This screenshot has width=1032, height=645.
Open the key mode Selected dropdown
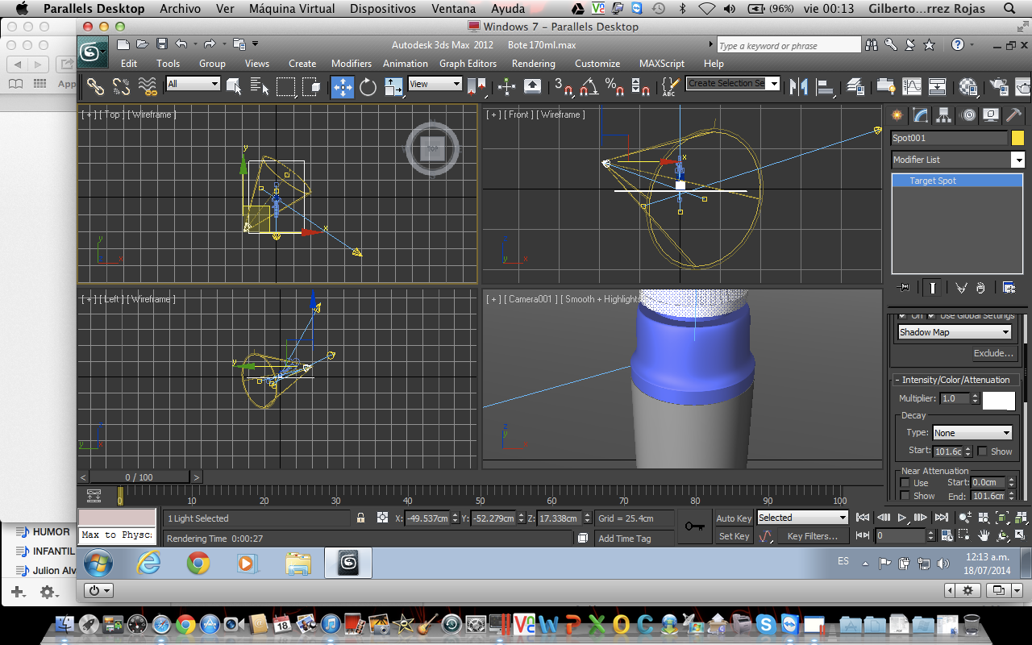(x=802, y=518)
